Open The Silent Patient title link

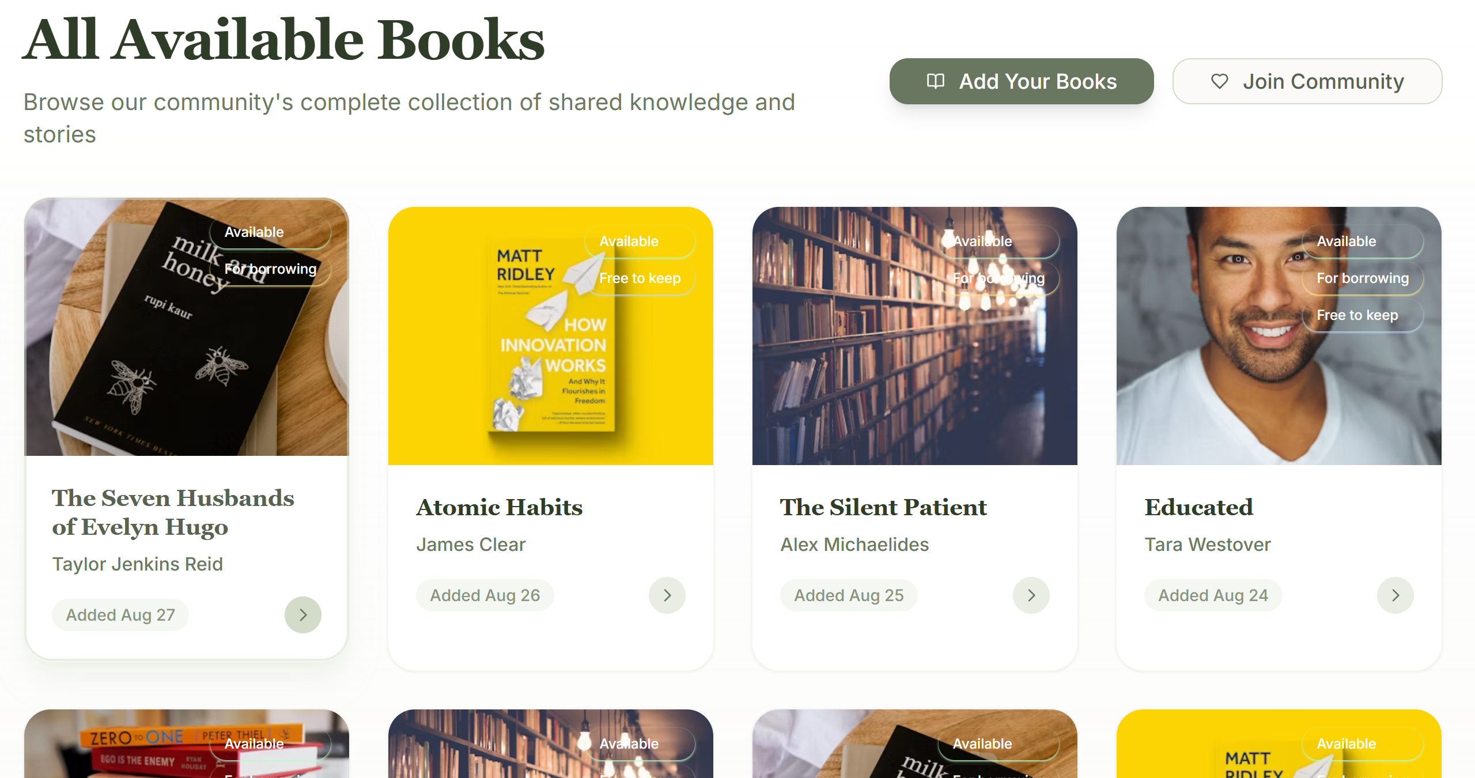[x=883, y=508]
